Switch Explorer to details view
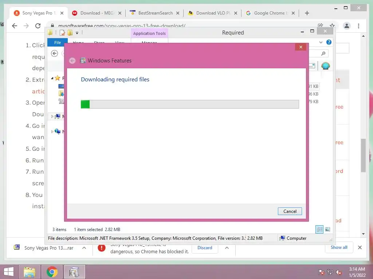 point(319,229)
